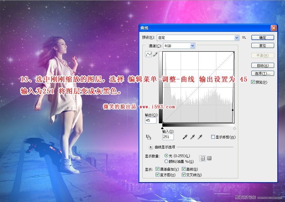Toggle Intersection Line checkbox
285x202 pixels.
click(184, 175)
